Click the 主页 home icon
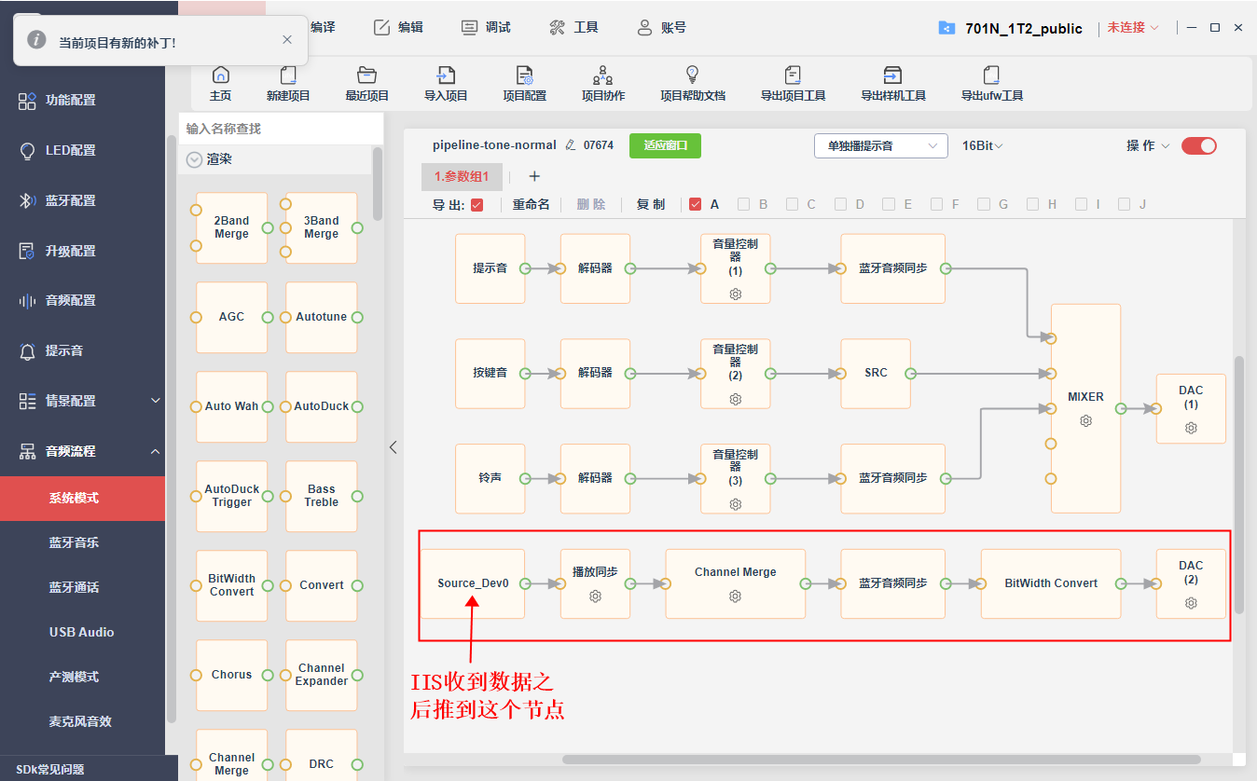This screenshot has height=781, width=1257. tap(221, 75)
